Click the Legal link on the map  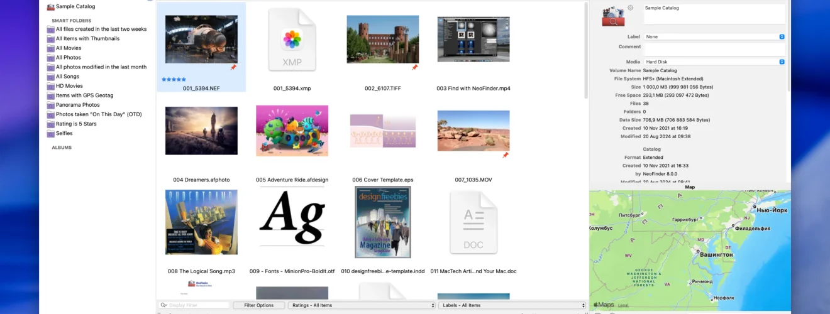click(623, 305)
